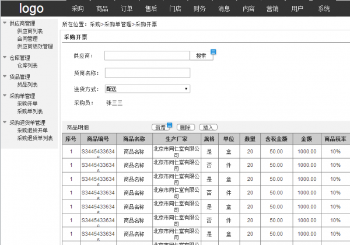Screen dimensions: 350x245
Task: Click the 商品税率 column header
Action: coord(335,139)
